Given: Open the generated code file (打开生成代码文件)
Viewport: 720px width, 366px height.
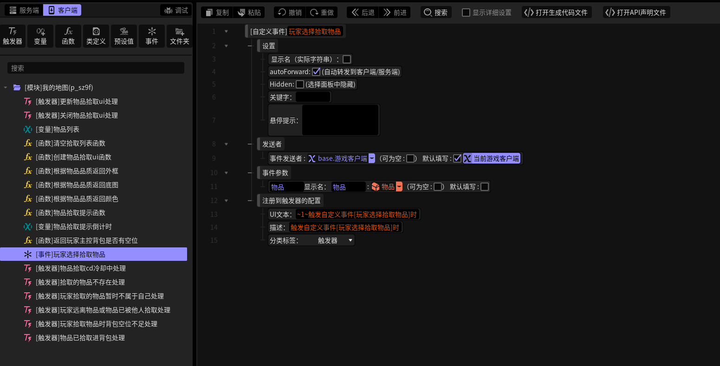Looking at the screenshot, I should tap(557, 13).
